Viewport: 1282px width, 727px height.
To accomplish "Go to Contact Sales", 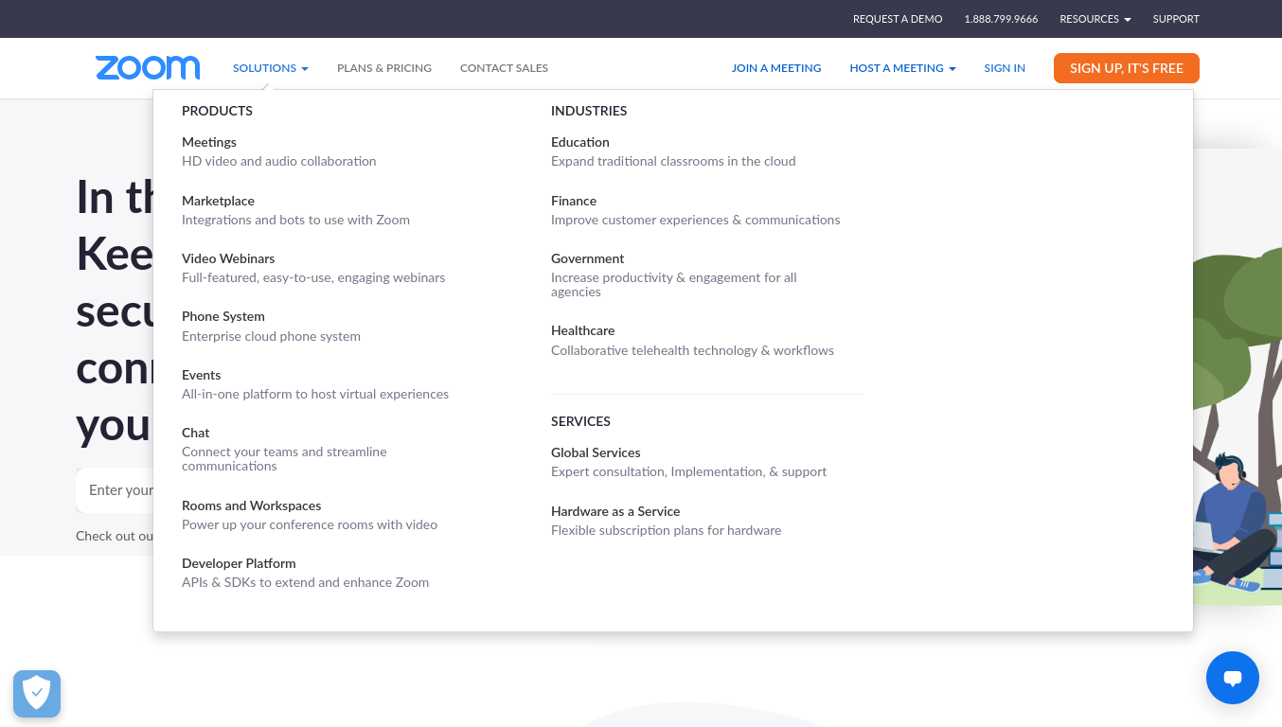I will tap(504, 68).
